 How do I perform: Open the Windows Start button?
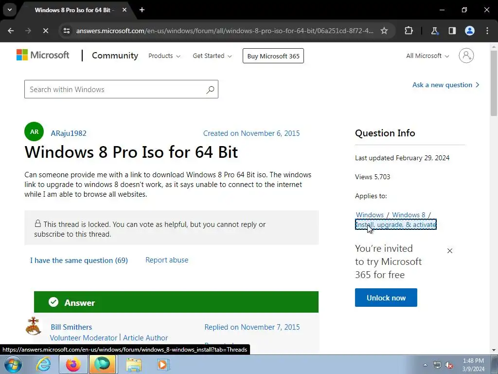(13, 364)
